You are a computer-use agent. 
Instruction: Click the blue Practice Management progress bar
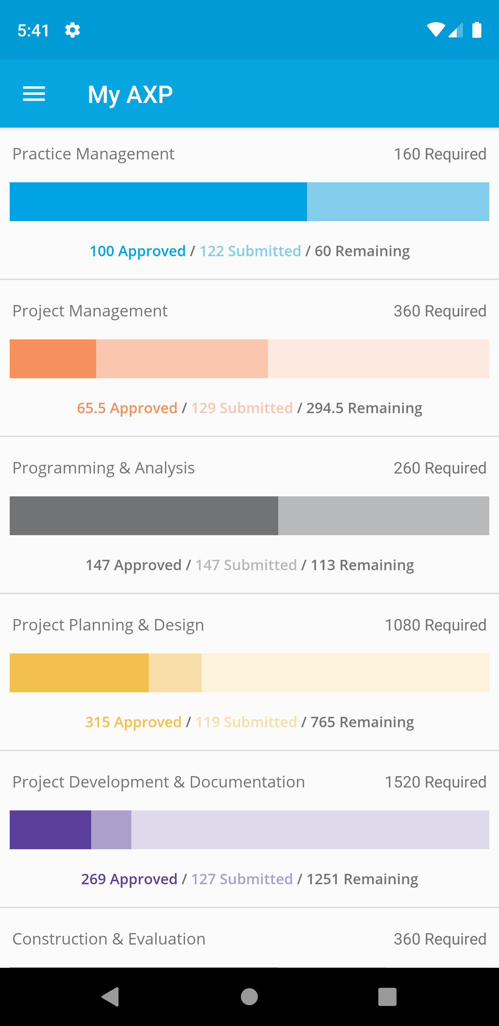(x=249, y=201)
